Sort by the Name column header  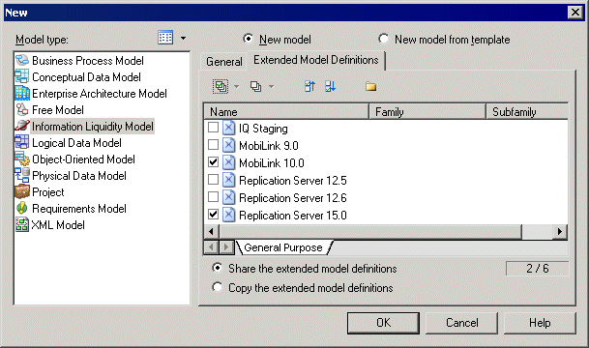pyautogui.click(x=286, y=112)
